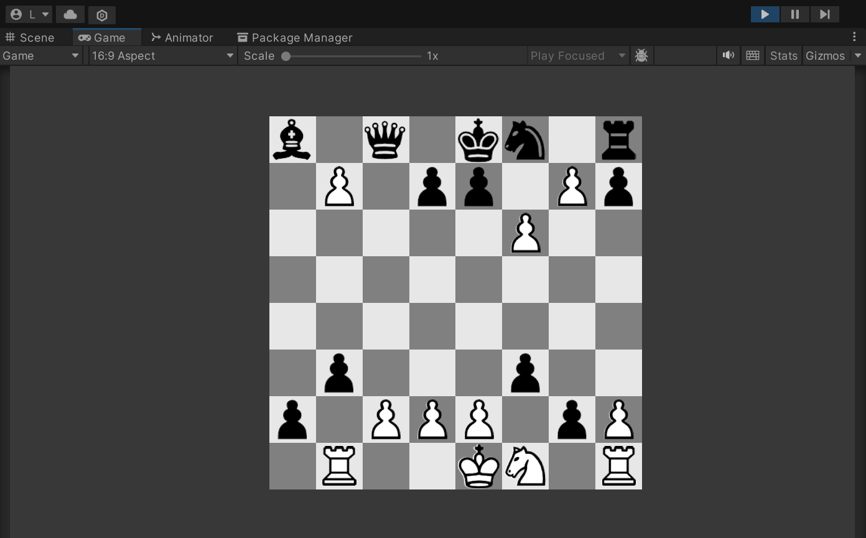Click the 1x scale value
Screen dimensions: 866x538
432,55
